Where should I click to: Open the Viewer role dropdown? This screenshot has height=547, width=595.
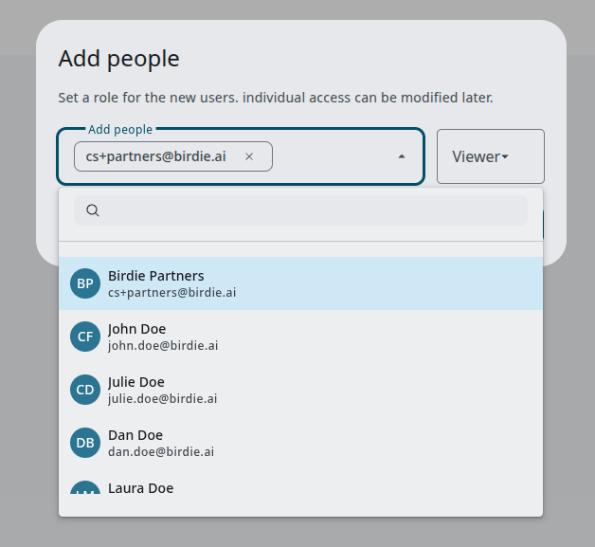[x=490, y=156]
